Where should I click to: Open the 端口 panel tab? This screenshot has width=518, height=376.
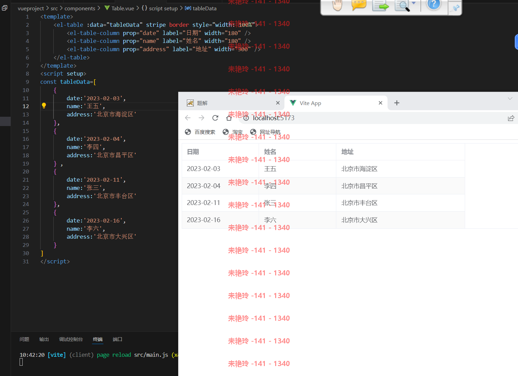point(117,339)
